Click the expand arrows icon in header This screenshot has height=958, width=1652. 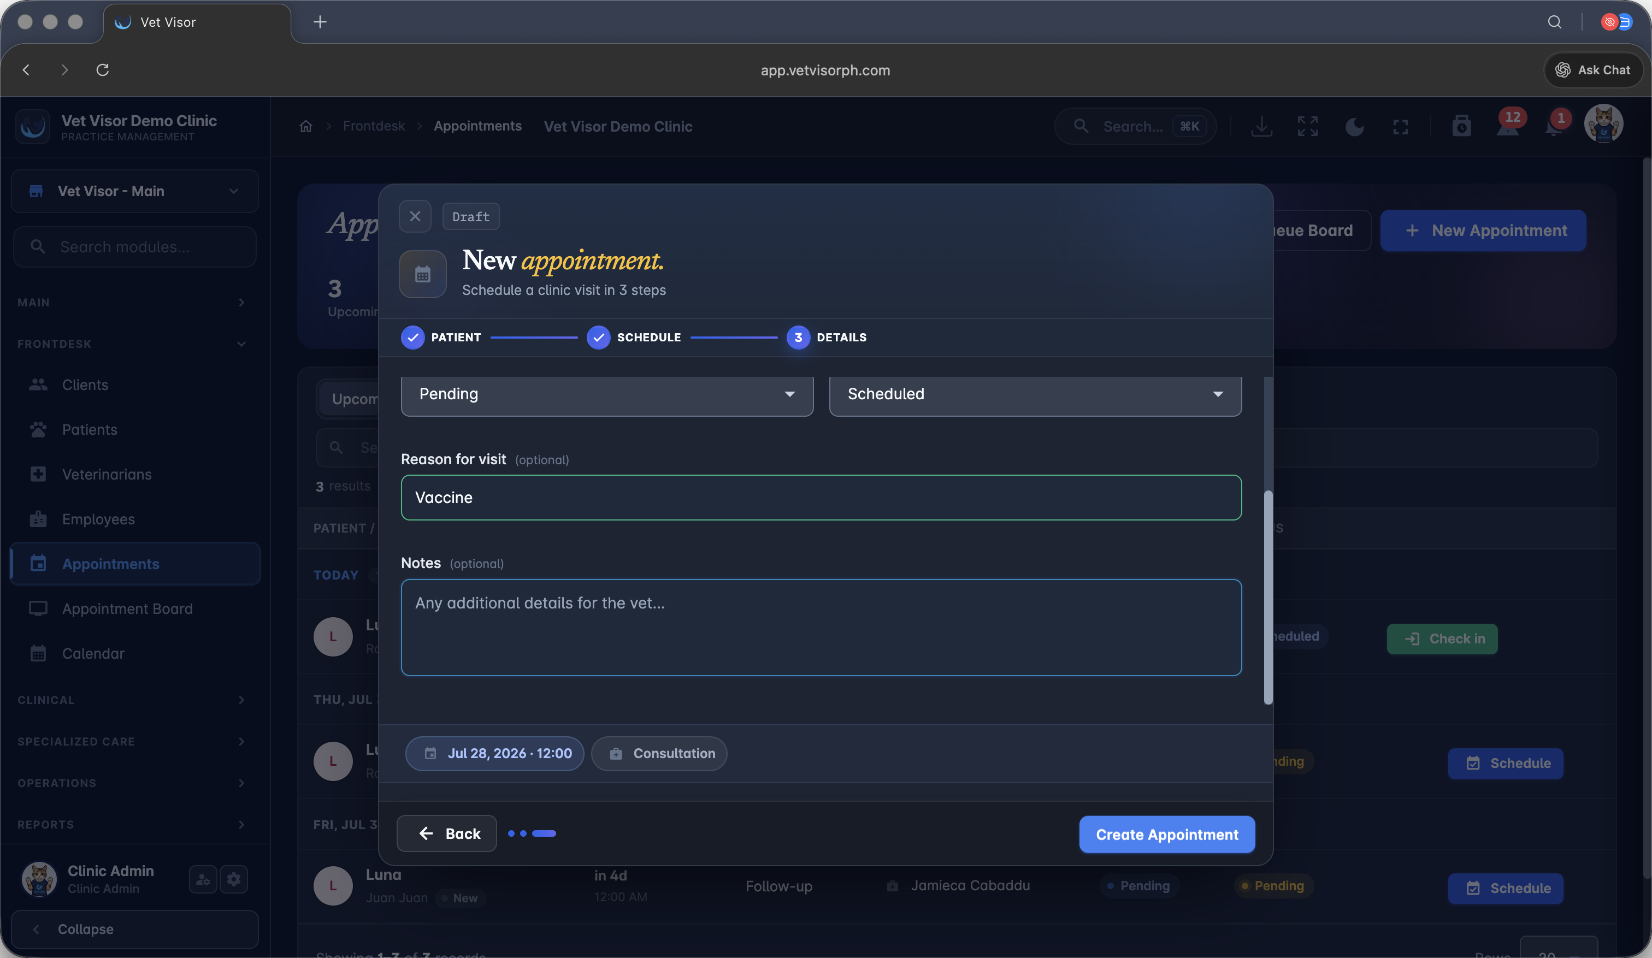[1307, 127]
